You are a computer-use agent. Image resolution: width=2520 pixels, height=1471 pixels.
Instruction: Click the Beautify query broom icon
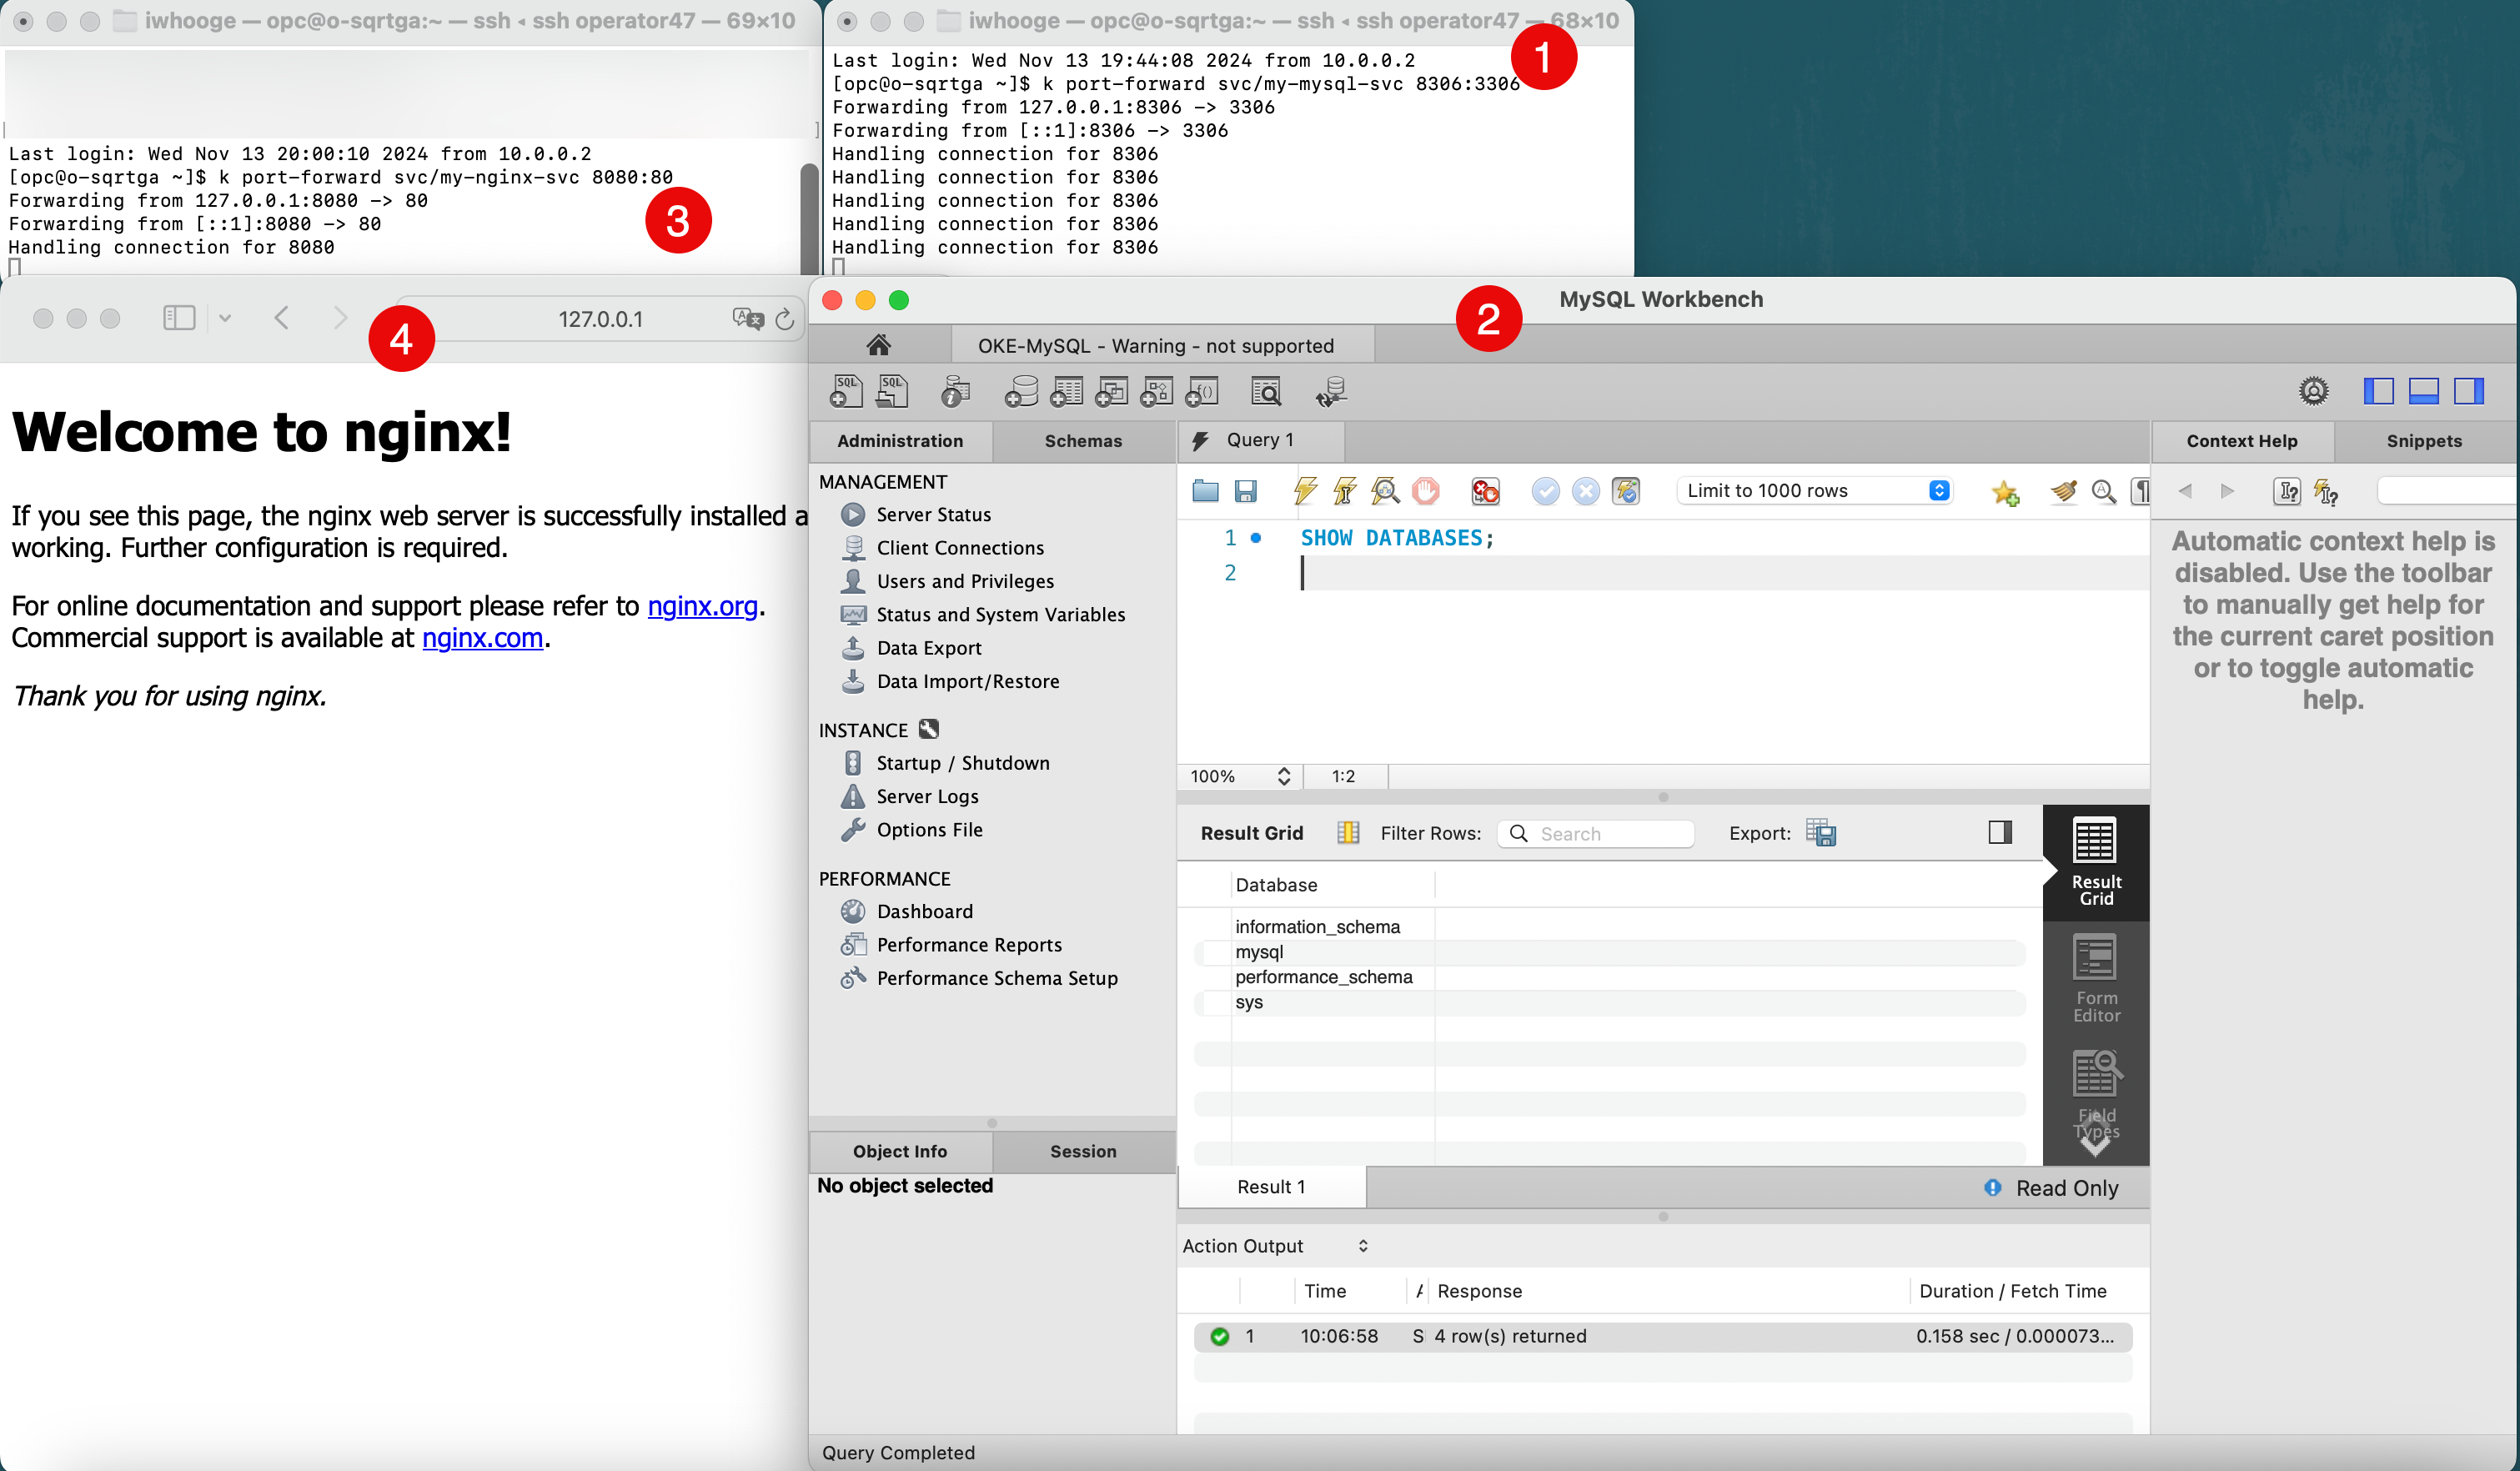(x=2063, y=491)
